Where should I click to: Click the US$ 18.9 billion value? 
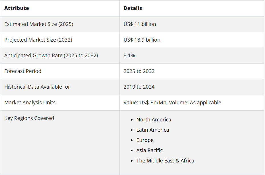point(142,40)
